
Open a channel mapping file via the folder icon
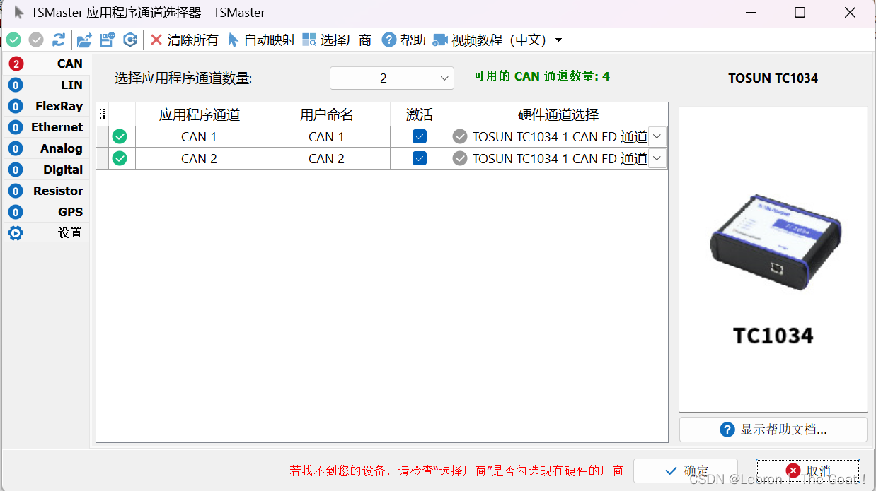[x=83, y=40]
